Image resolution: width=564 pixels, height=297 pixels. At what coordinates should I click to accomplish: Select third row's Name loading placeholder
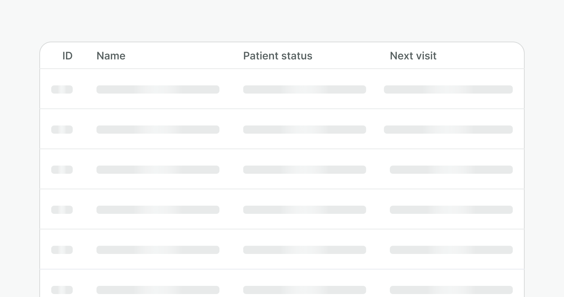[158, 170]
